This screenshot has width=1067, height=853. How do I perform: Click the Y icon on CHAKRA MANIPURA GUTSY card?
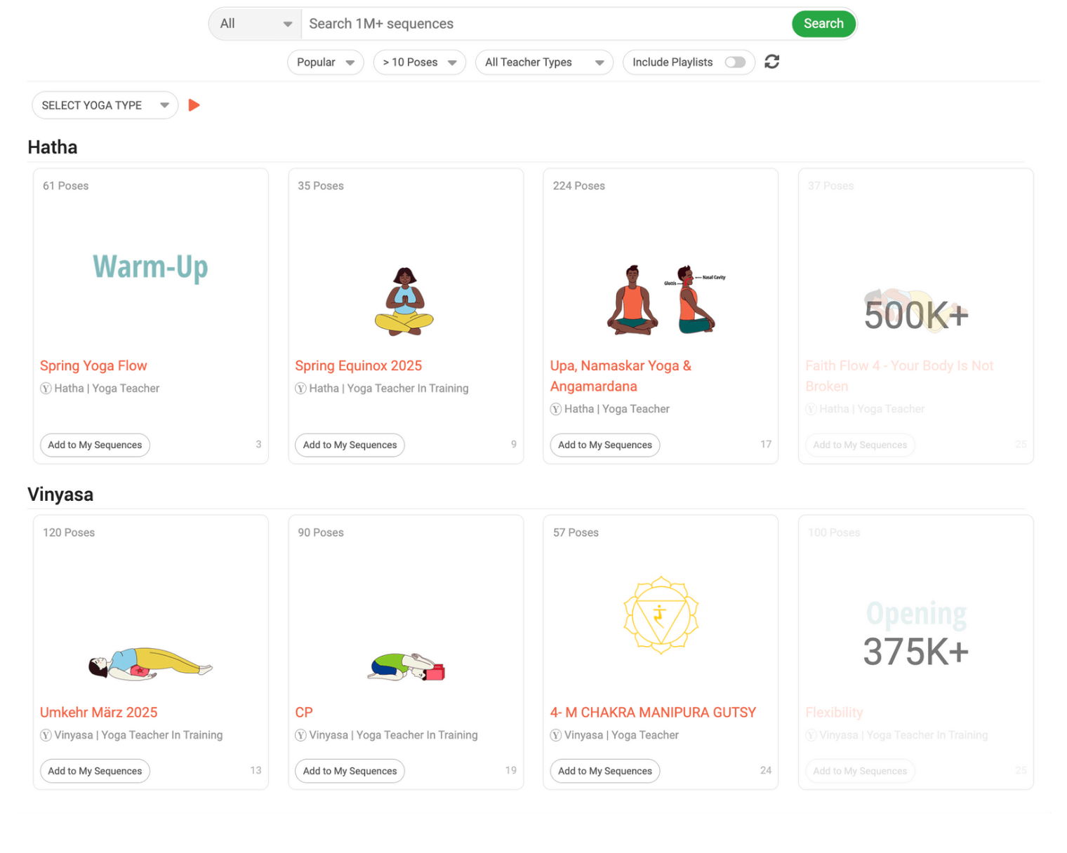555,735
